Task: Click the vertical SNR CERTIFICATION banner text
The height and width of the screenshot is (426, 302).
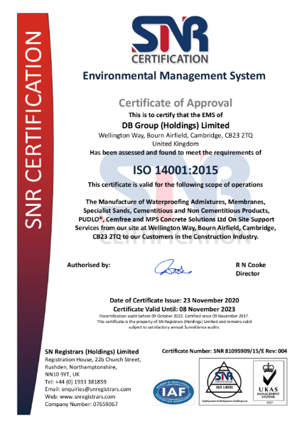Action: coord(33,130)
